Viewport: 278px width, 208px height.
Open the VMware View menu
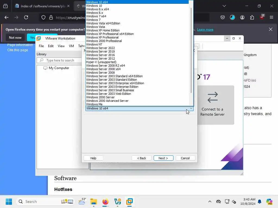point(61,46)
